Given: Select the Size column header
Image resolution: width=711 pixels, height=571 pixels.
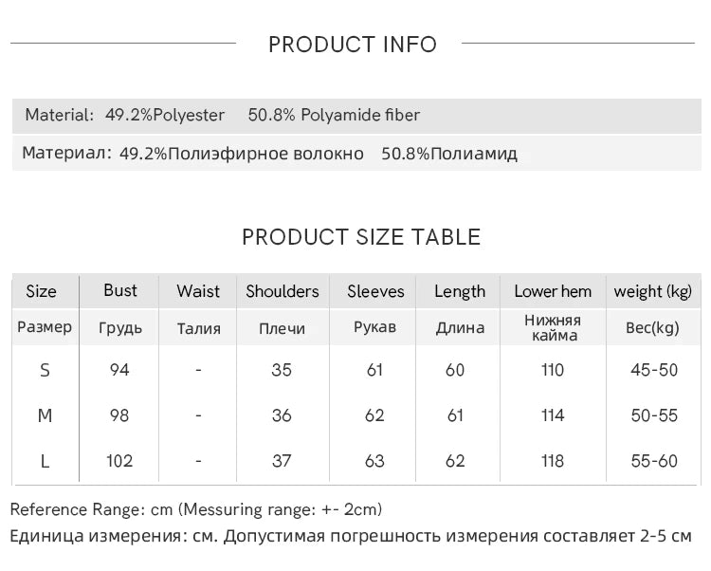Looking at the screenshot, I should [42, 291].
